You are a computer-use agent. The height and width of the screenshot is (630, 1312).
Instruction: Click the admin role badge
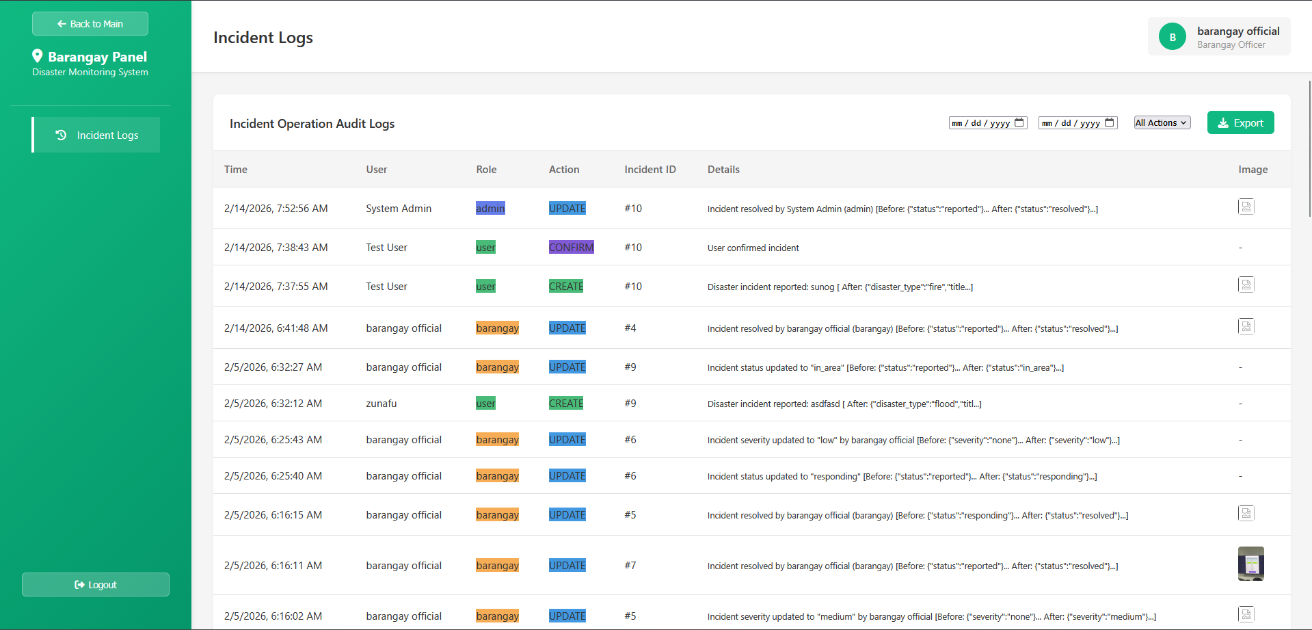click(490, 208)
